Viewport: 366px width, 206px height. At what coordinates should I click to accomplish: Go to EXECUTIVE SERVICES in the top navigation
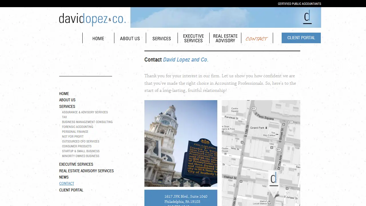(194, 38)
